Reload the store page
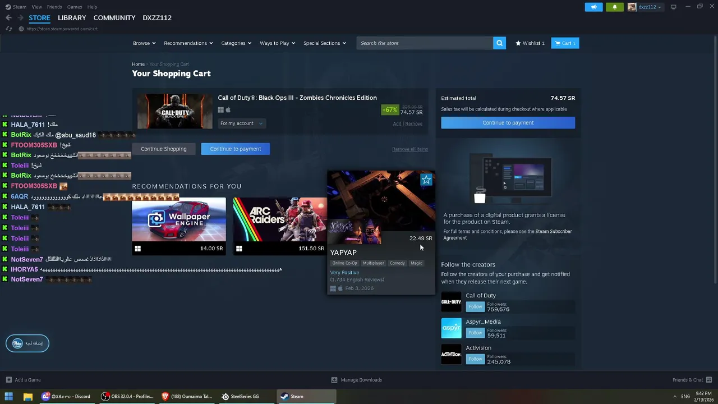The image size is (718, 404). coord(8,29)
